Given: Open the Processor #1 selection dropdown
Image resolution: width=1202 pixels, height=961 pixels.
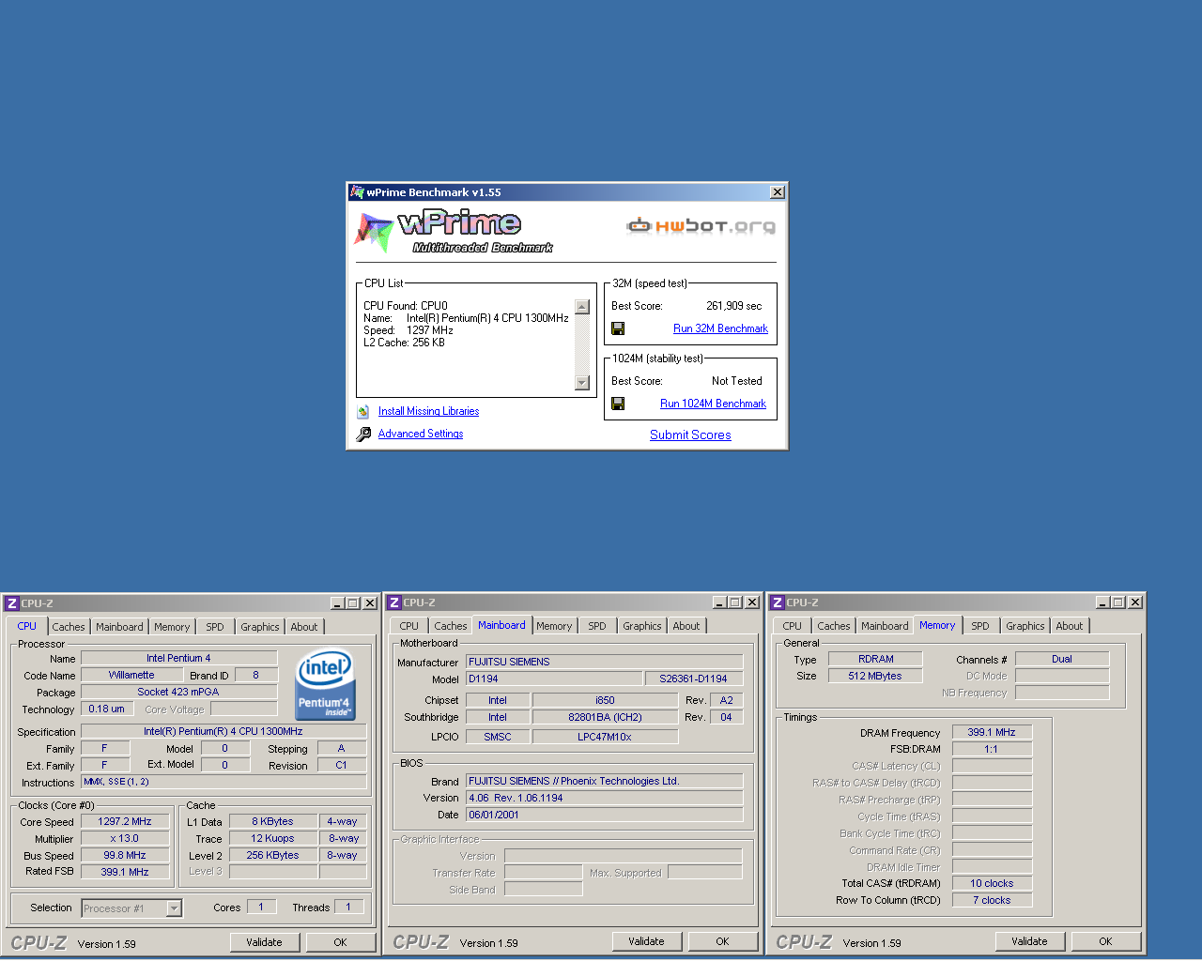Looking at the screenshot, I should pyautogui.click(x=174, y=908).
